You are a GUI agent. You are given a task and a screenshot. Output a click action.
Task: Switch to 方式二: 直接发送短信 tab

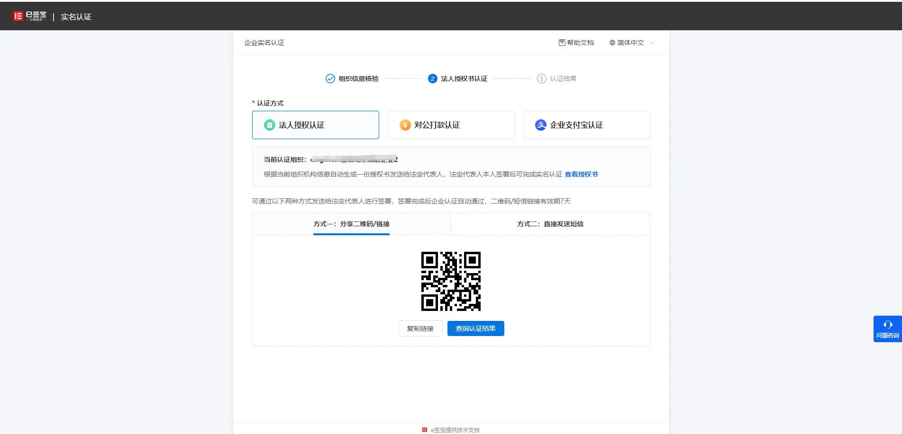coord(551,223)
